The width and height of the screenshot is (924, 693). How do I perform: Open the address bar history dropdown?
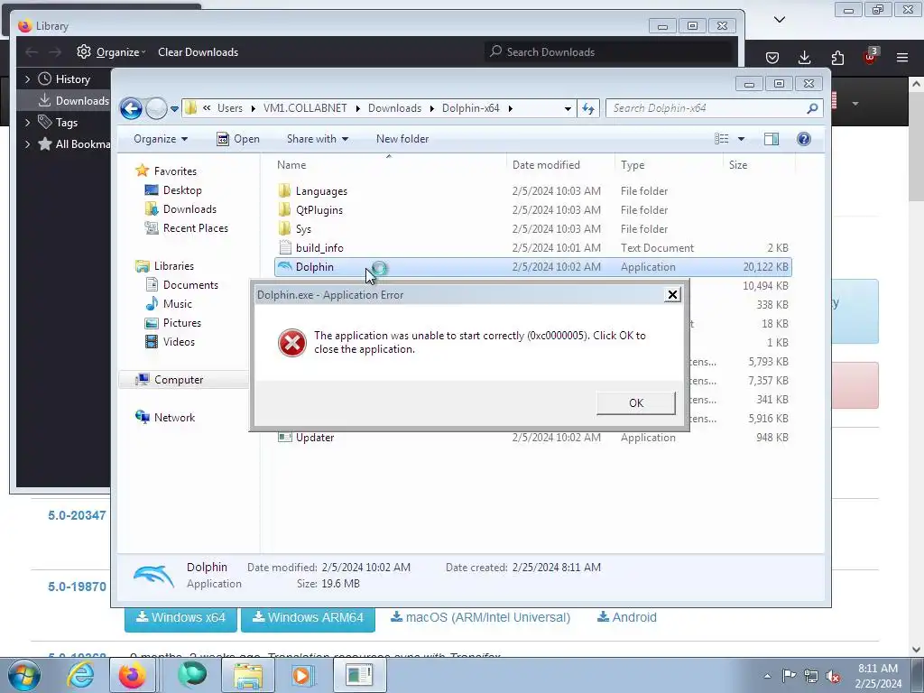tap(568, 108)
